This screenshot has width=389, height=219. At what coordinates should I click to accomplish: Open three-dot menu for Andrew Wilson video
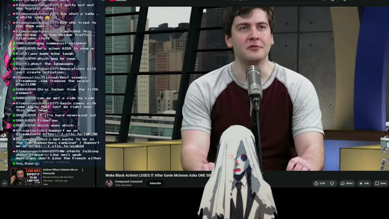[82, 170]
